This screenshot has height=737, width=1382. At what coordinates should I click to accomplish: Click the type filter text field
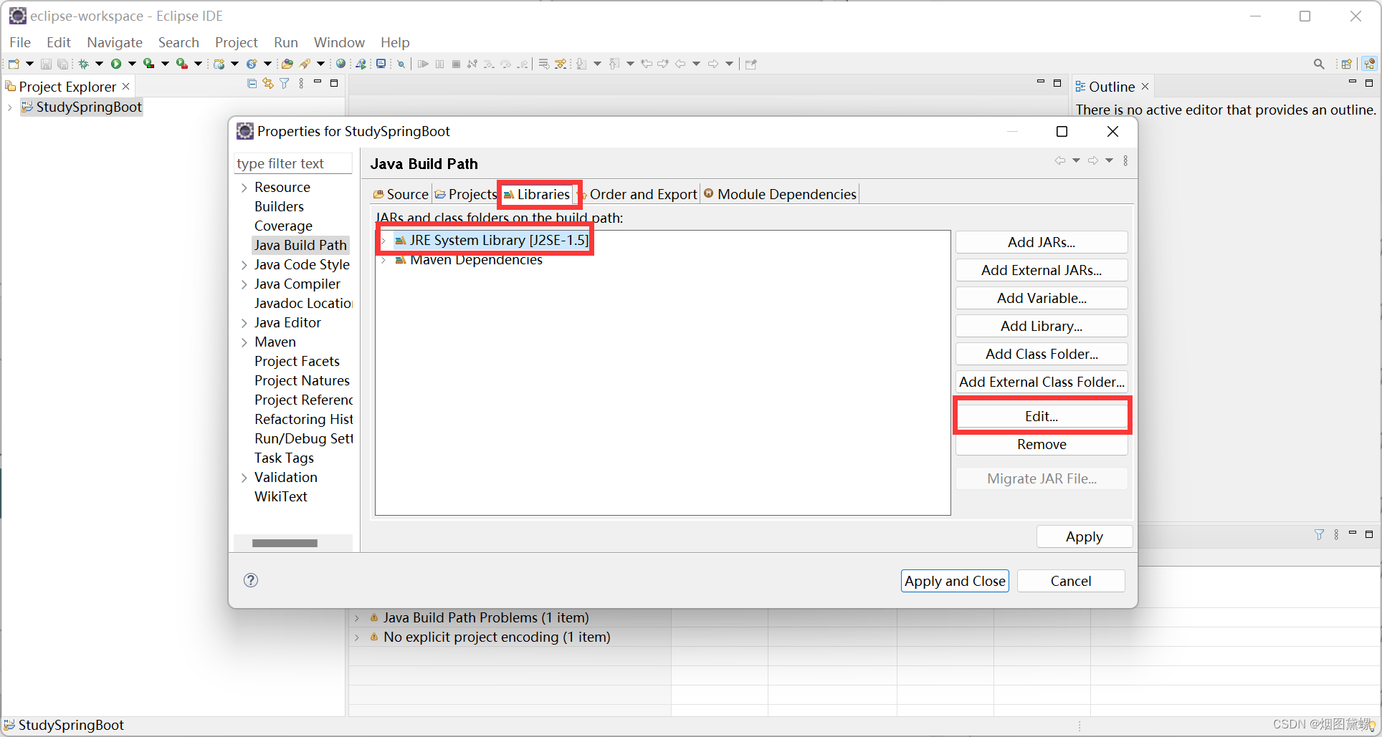tap(292, 163)
